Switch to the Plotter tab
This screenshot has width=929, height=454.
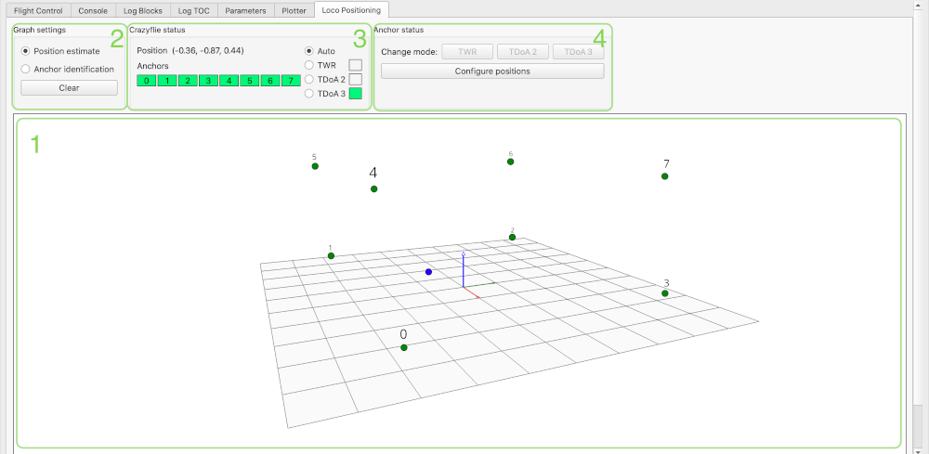click(x=293, y=10)
